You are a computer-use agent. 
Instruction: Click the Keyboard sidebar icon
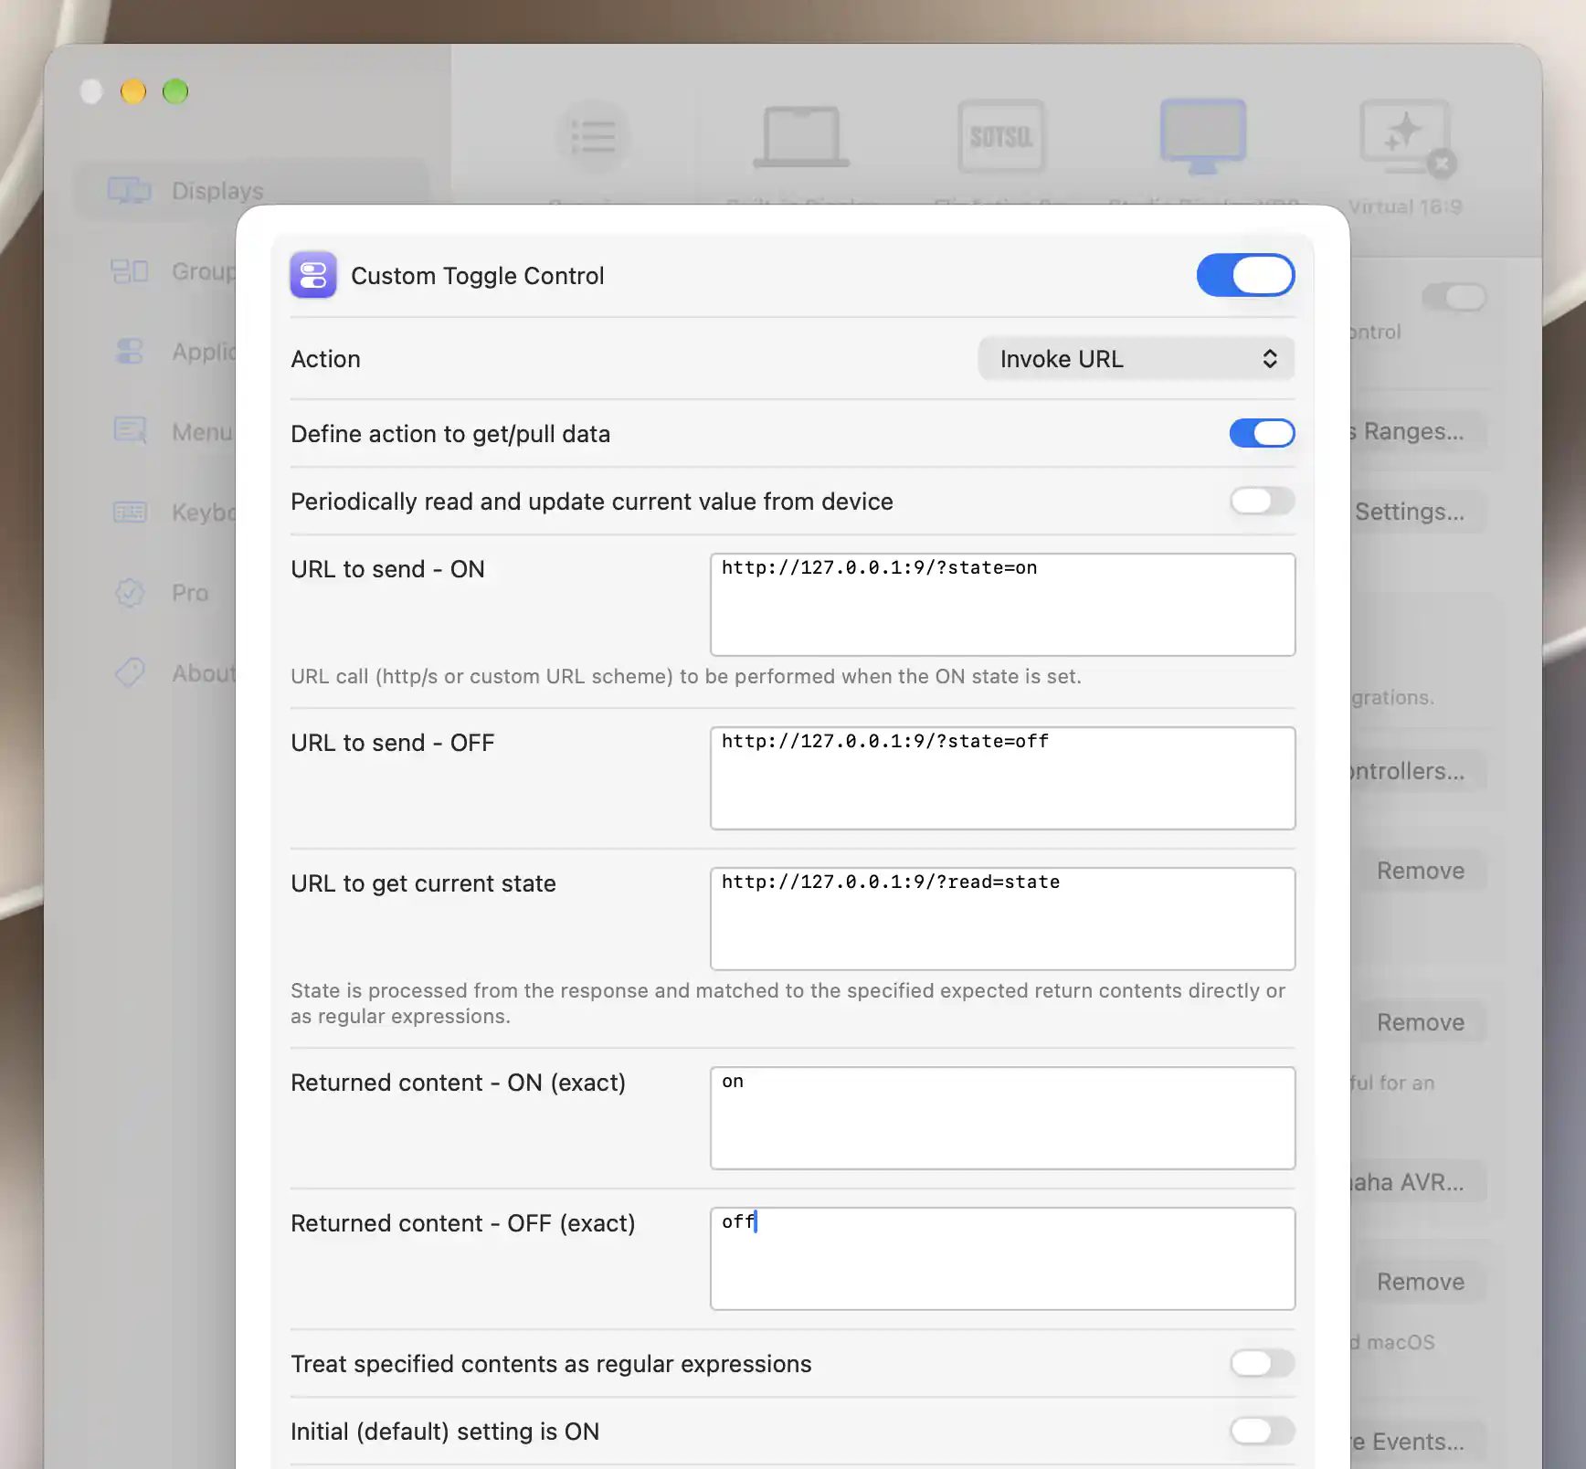130,512
